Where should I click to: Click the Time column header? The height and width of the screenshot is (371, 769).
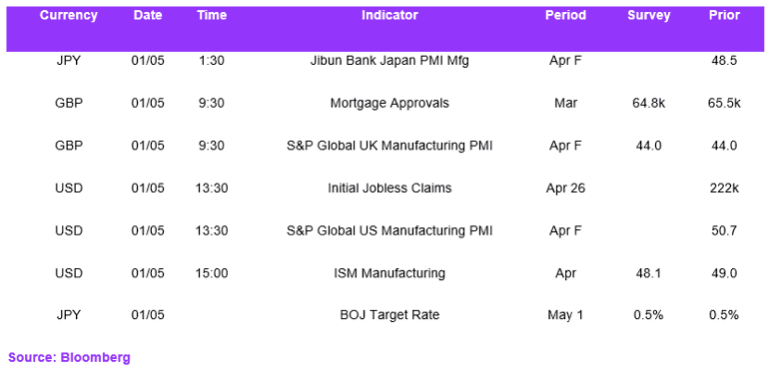pyautogui.click(x=212, y=16)
